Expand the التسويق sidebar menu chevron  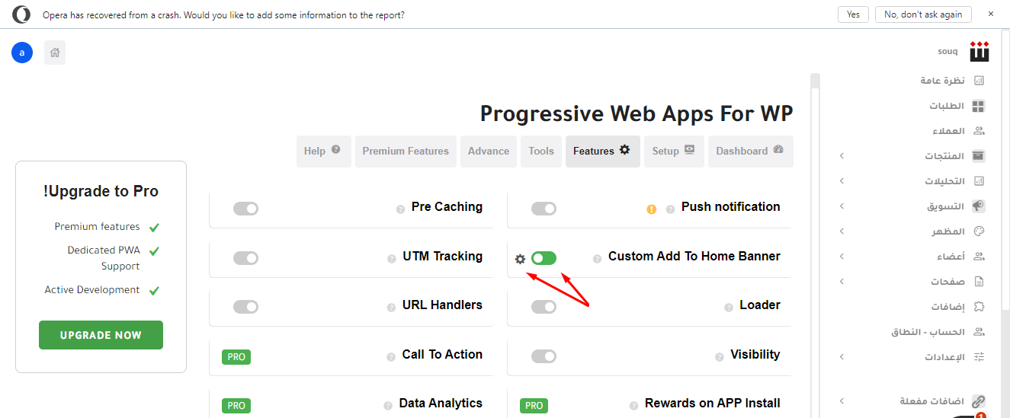pos(842,206)
